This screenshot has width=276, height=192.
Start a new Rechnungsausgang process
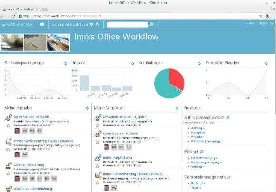207,141
